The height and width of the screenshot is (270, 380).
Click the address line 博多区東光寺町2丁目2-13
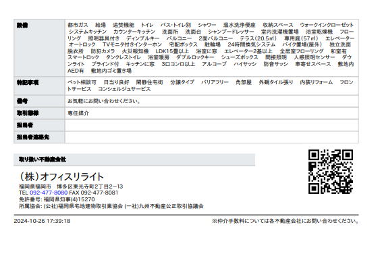pos(90,187)
